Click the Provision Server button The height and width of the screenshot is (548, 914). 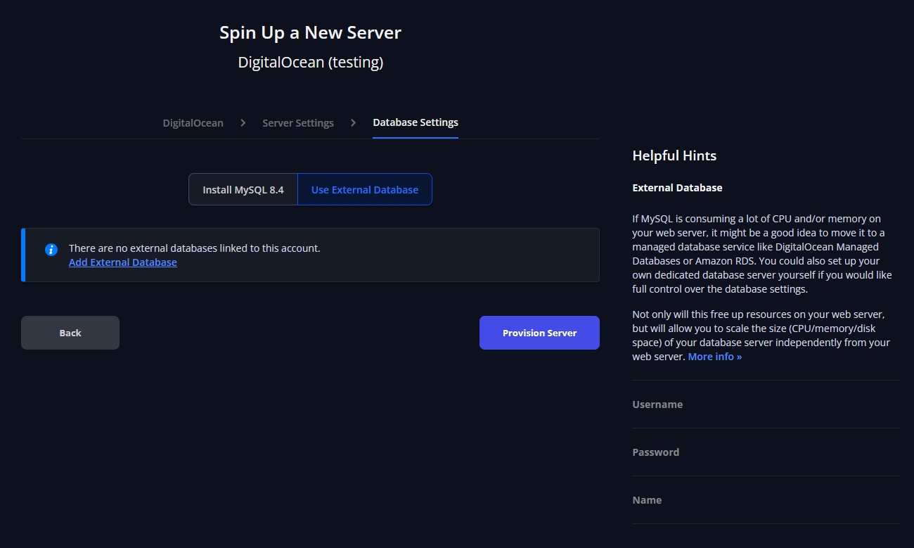(x=539, y=333)
